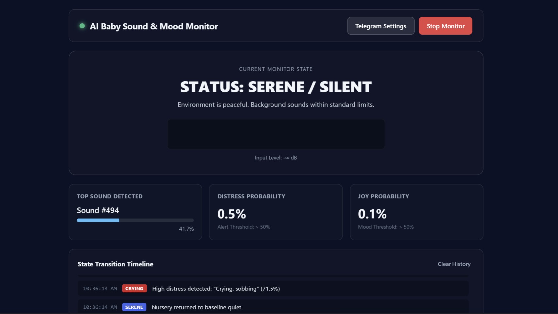Click the CURRENT MONITOR STATE label

click(x=276, y=69)
